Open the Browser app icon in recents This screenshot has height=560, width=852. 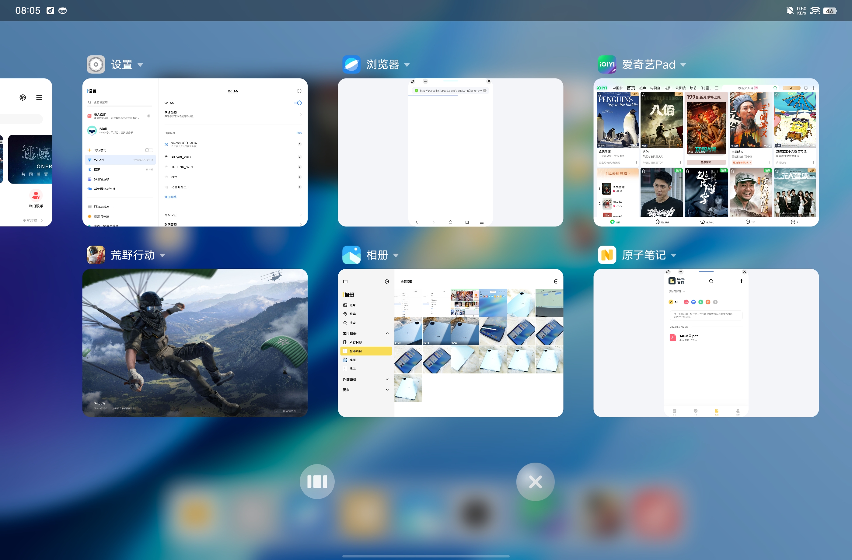point(351,65)
